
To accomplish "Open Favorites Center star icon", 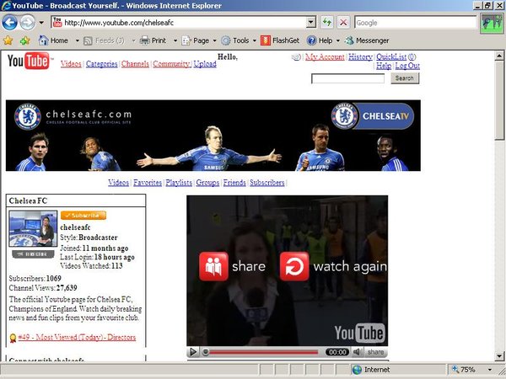I will (8, 40).
